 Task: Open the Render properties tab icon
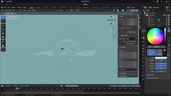(143, 46)
